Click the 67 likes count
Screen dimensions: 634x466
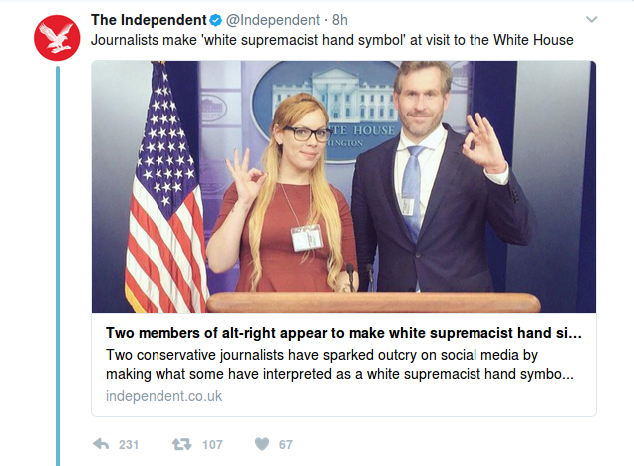point(285,445)
